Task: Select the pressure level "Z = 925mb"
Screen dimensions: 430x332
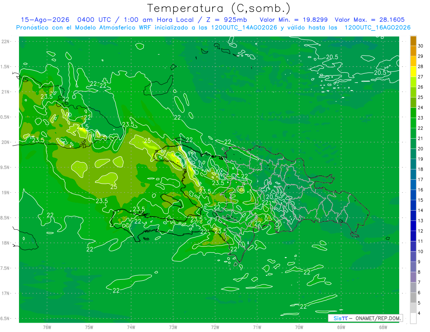Action: tap(226, 20)
